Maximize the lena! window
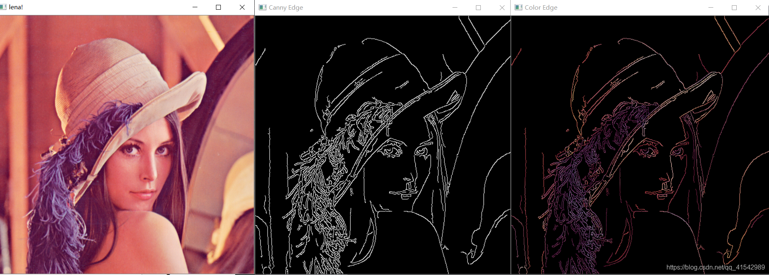Screen dimensions: 769x275 point(218,7)
